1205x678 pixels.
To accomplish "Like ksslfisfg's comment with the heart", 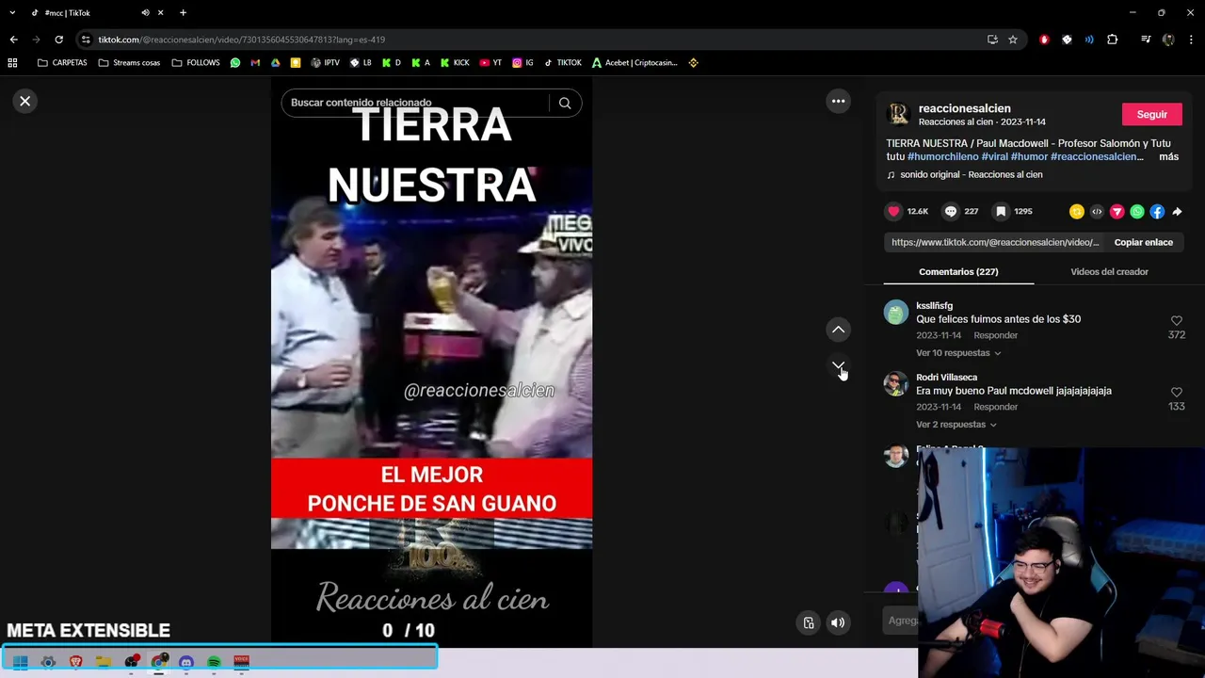I will click(x=1176, y=321).
